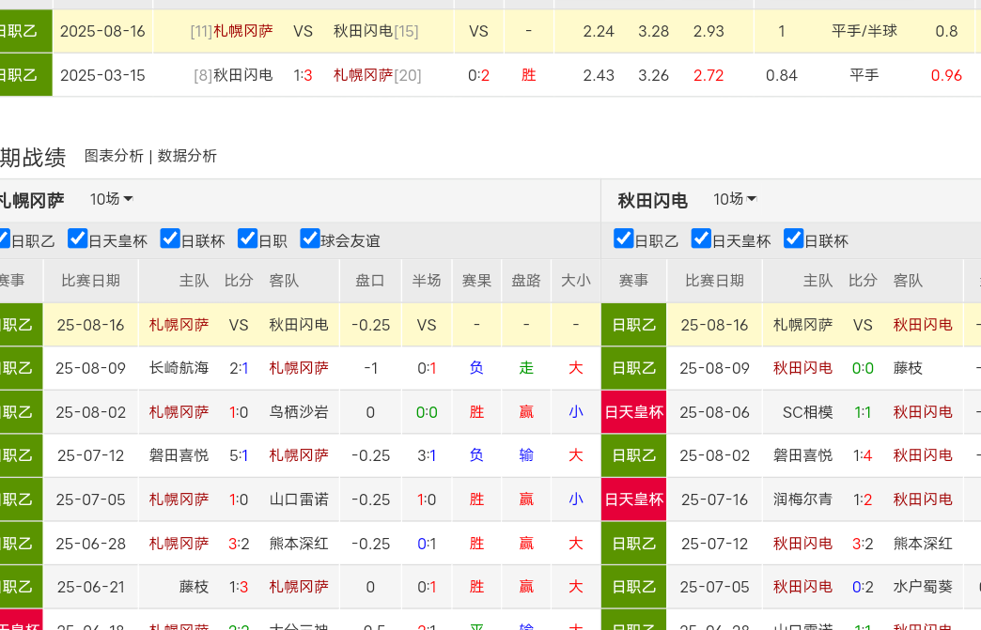The width and height of the screenshot is (981, 630).
Task: Open 藤枝 in the 25-08-09 秋田闪电 row
Action: coord(908,368)
